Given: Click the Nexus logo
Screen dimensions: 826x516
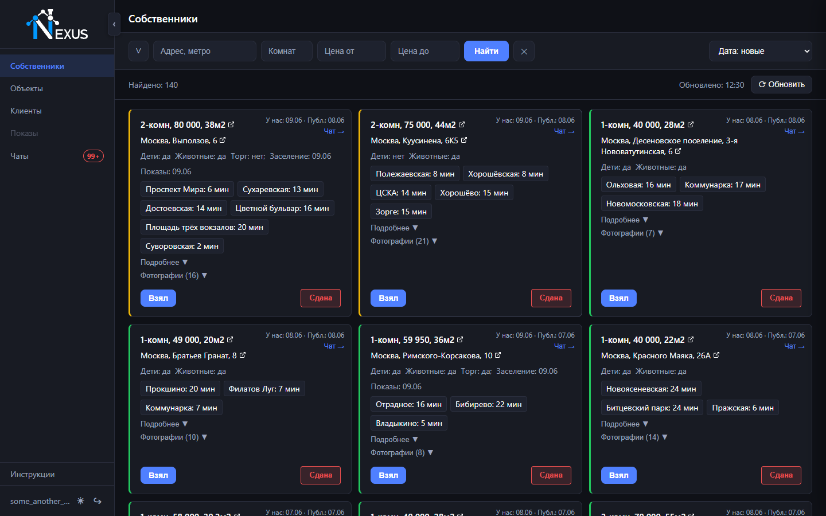Looking at the screenshot, I should pyautogui.click(x=57, y=25).
